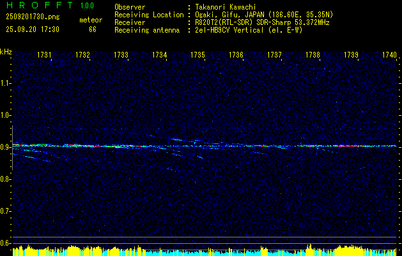Click the 0.7 frequency axis label

point(4,211)
